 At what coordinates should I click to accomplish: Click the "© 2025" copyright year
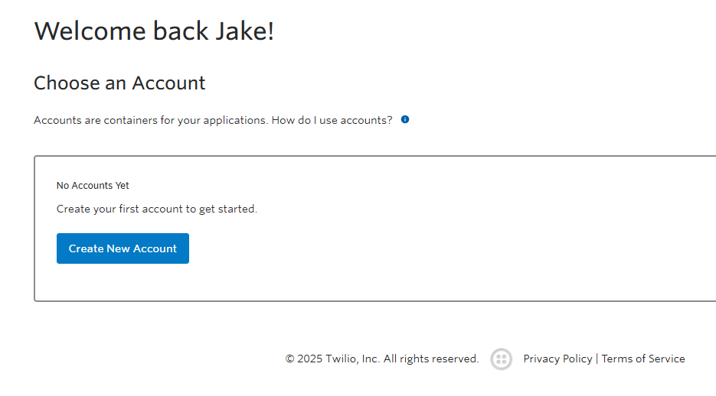click(304, 359)
